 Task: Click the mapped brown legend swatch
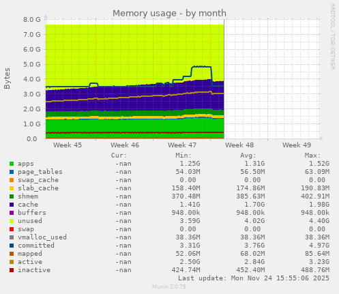(x=12, y=254)
